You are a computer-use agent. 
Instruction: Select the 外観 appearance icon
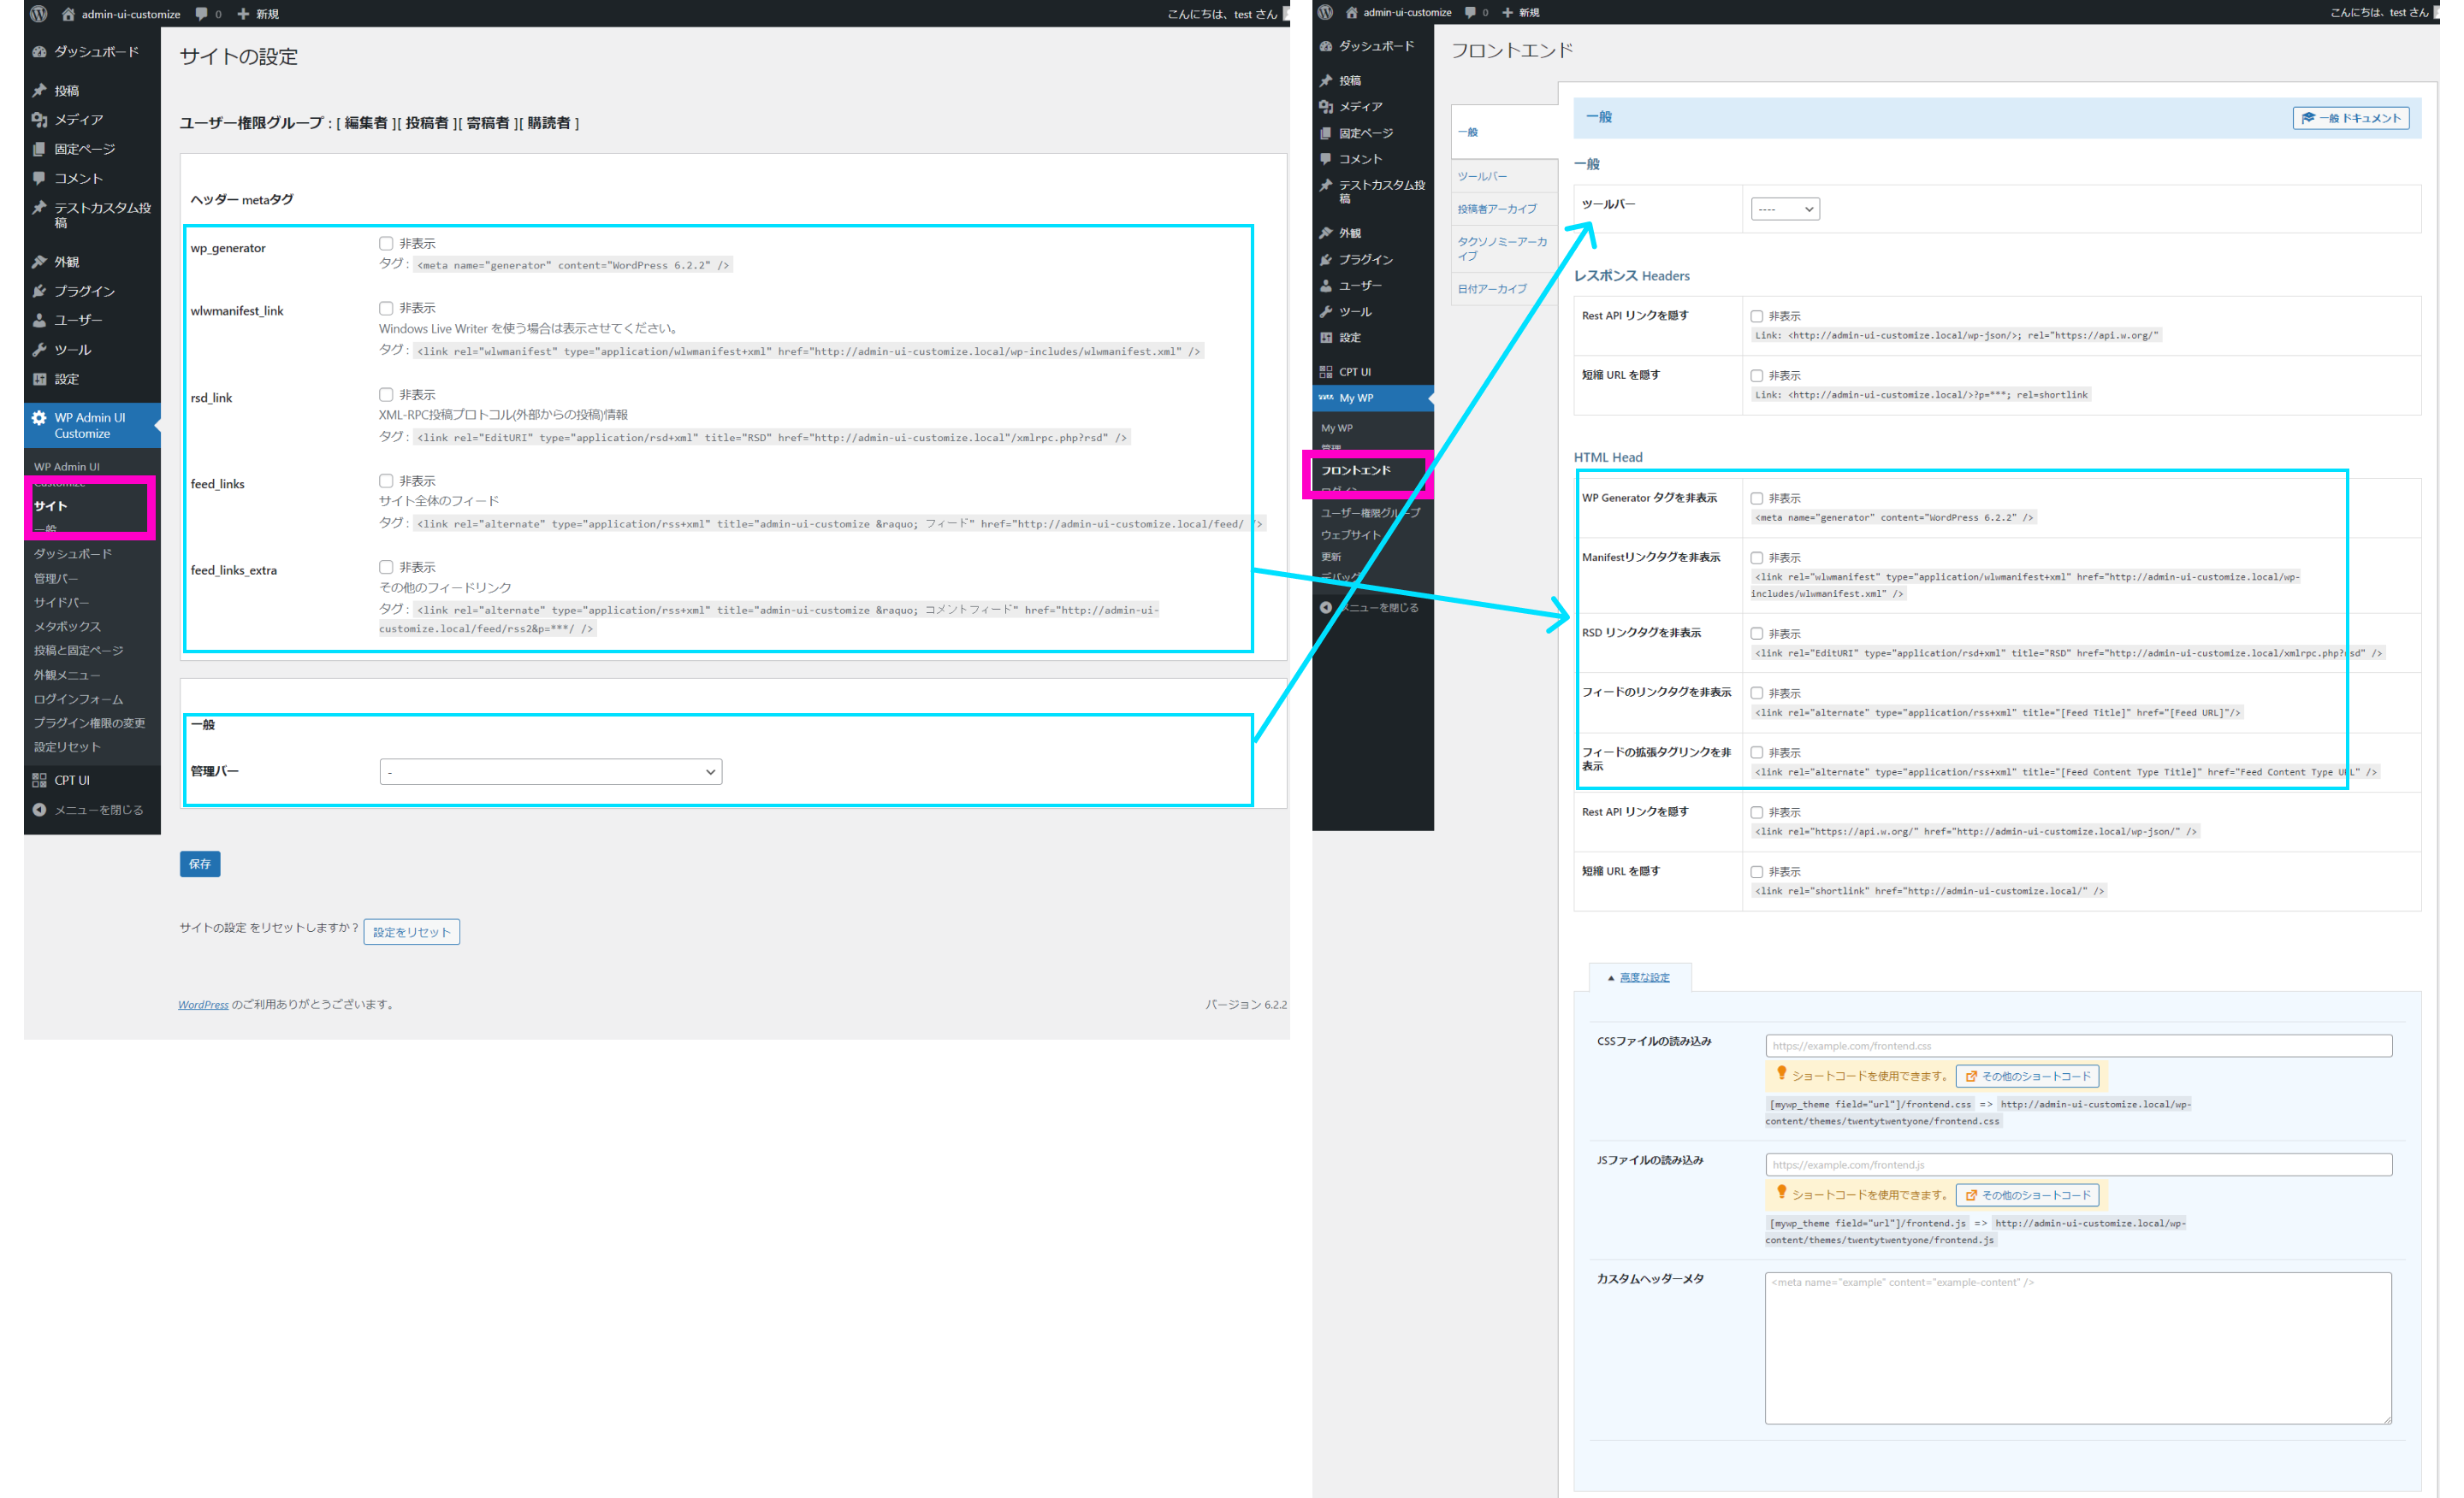pyautogui.click(x=42, y=261)
